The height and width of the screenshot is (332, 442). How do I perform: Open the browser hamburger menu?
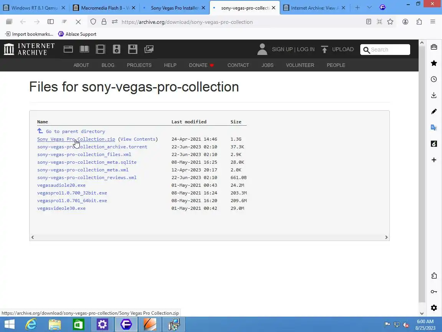tap(433, 22)
